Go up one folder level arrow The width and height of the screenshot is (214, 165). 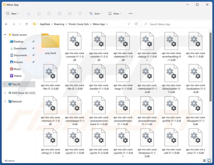[x=27, y=24]
